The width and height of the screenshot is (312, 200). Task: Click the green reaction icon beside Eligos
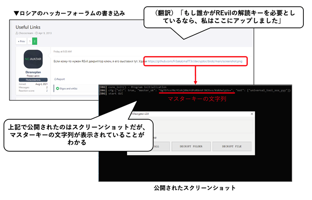click(57, 89)
